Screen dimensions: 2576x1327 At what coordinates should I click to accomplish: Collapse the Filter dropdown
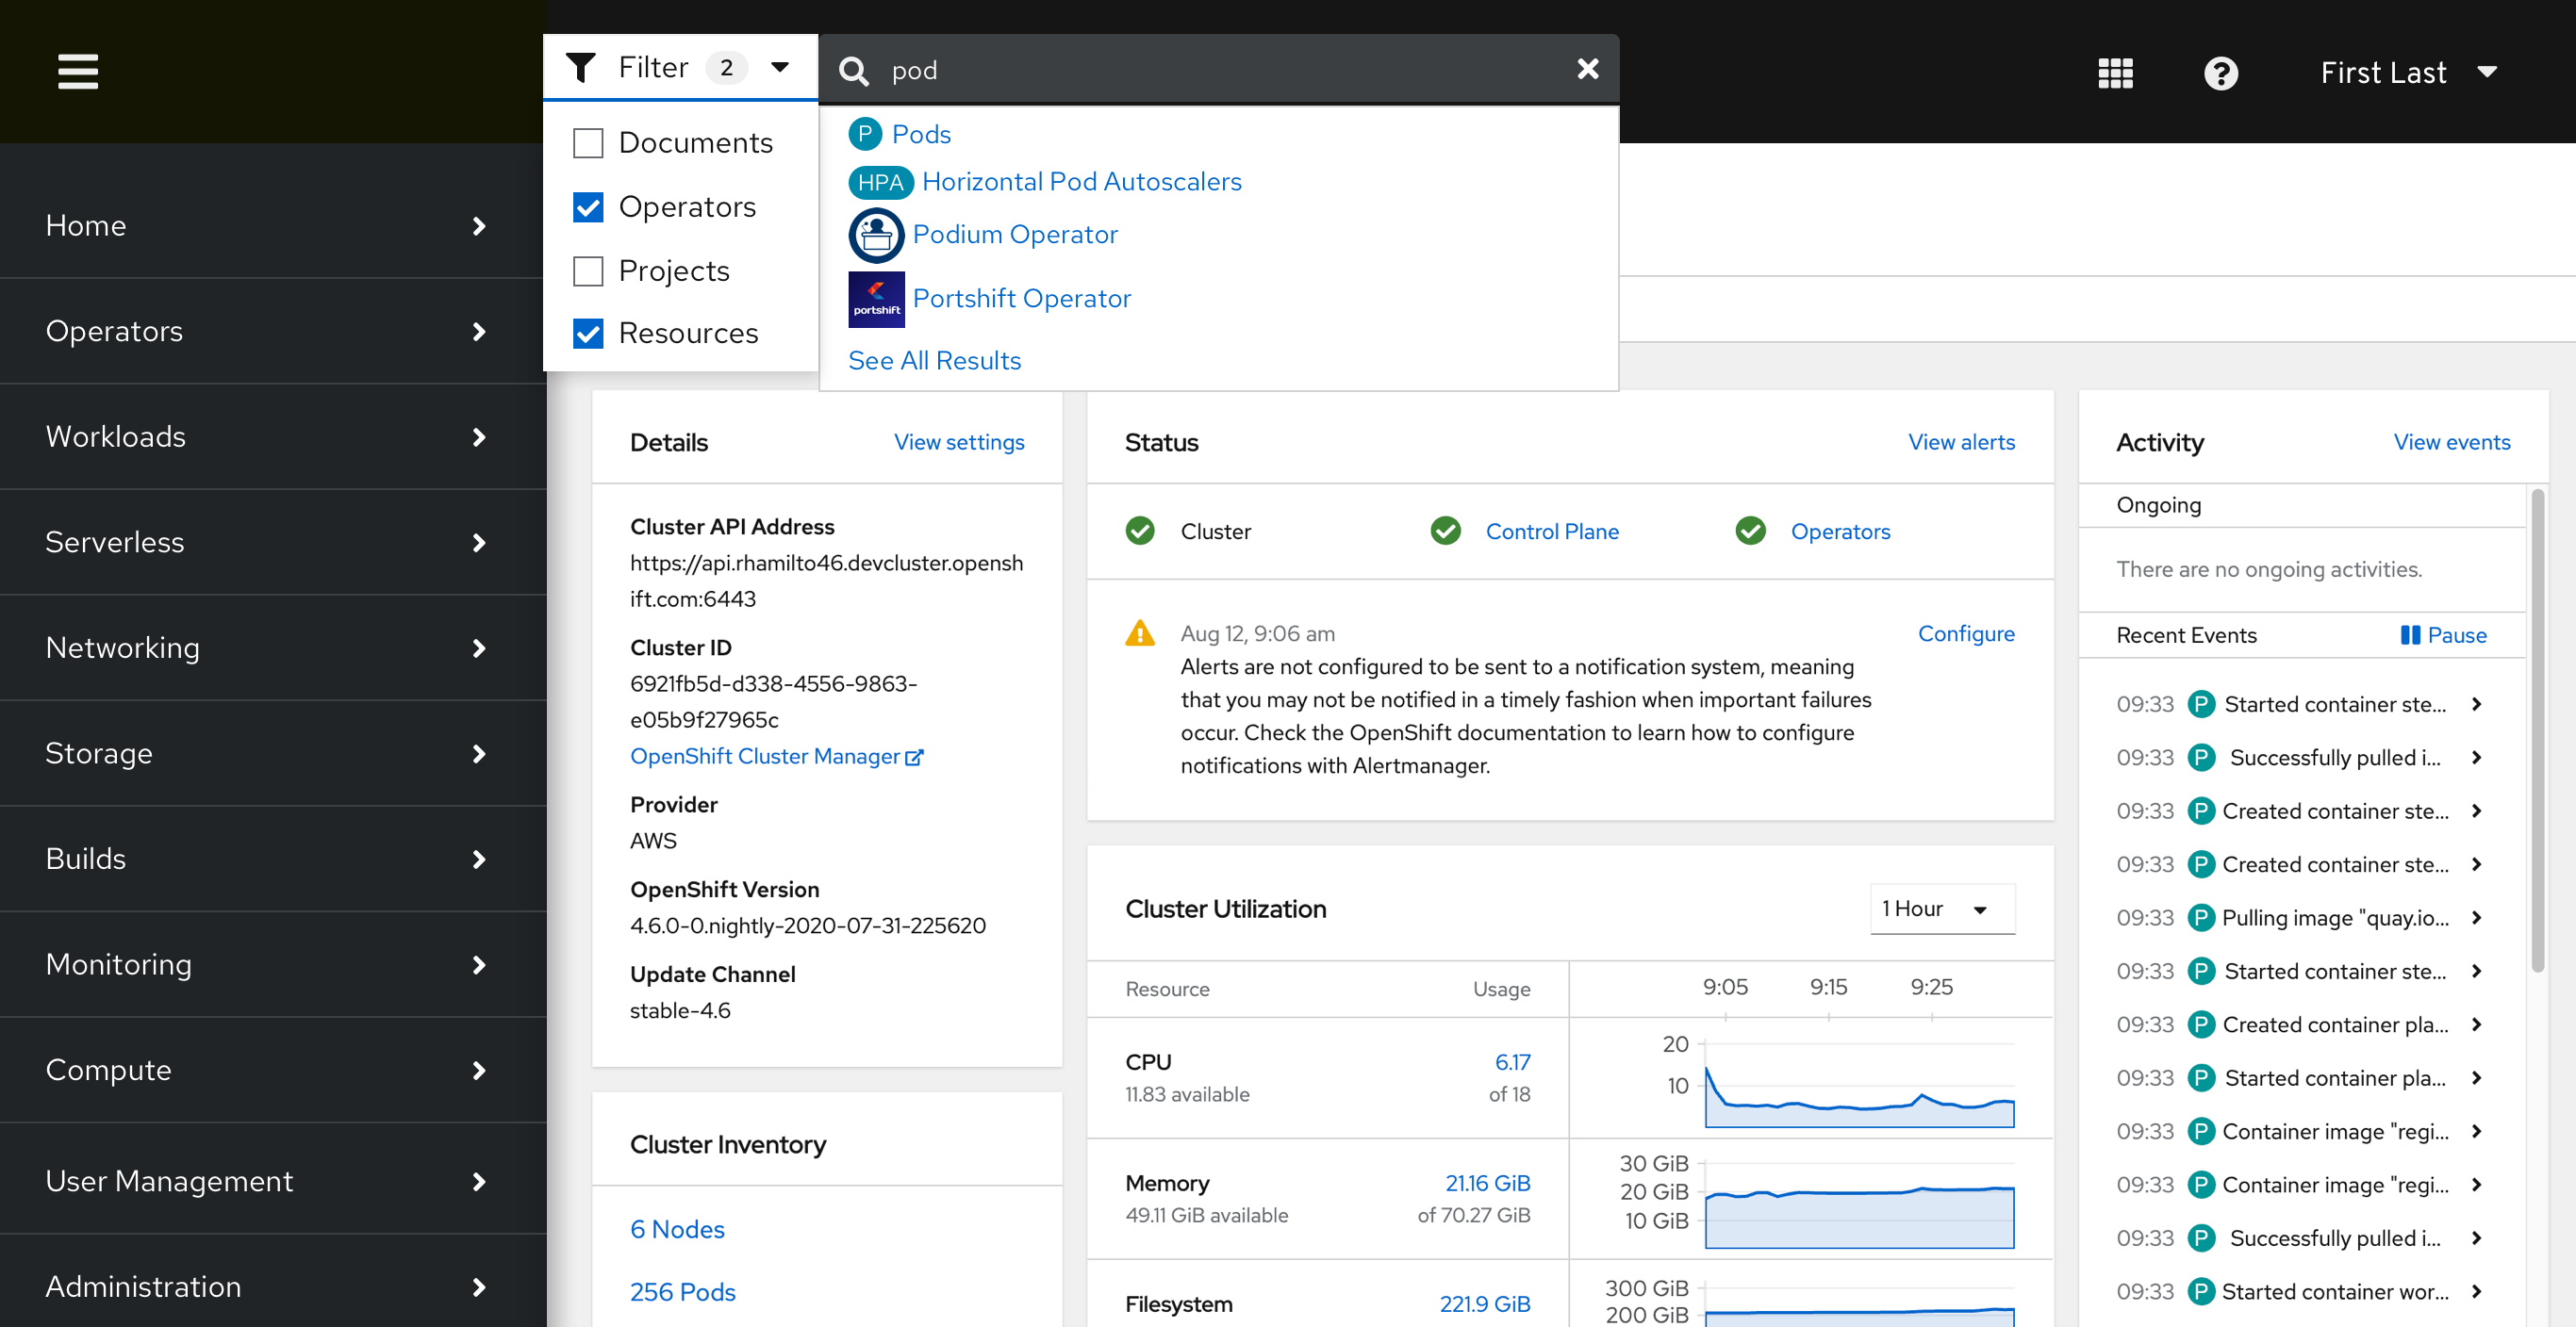point(680,67)
